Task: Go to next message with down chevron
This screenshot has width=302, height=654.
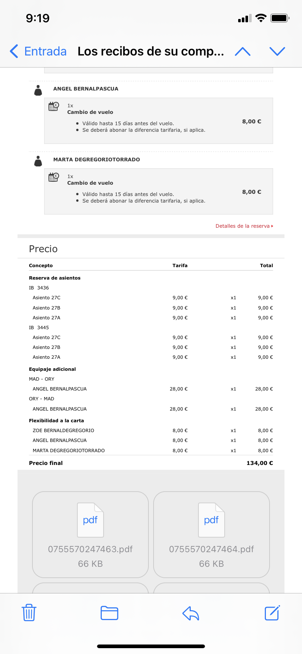Action: [277, 51]
